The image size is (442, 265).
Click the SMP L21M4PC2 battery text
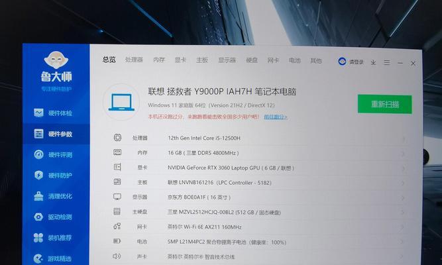(x=227, y=242)
